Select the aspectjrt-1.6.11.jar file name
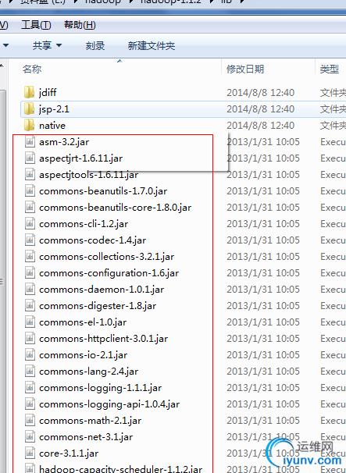 (x=81, y=158)
